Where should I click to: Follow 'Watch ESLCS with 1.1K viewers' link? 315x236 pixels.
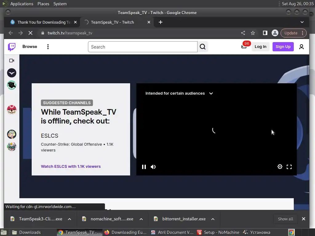[71, 166]
